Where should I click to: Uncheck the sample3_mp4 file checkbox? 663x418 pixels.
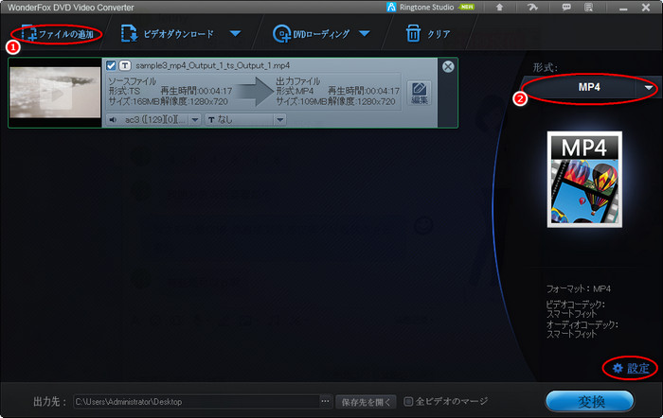tap(111, 65)
